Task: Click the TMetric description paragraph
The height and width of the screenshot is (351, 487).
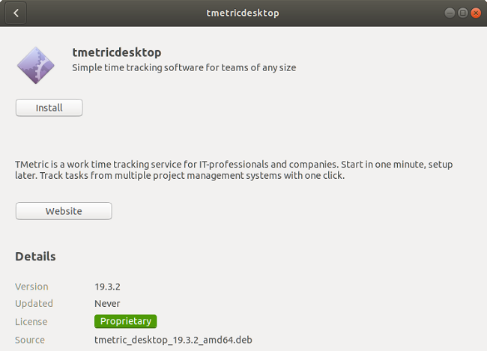Action: coord(234,170)
